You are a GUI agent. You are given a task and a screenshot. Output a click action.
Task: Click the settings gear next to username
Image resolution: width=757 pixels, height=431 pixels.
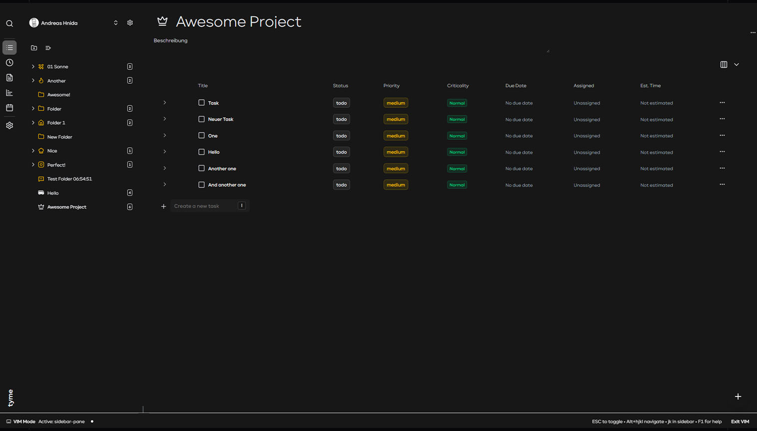[x=130, y=23]
